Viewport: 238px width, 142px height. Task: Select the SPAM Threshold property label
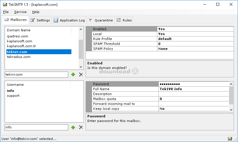[125, 44]
